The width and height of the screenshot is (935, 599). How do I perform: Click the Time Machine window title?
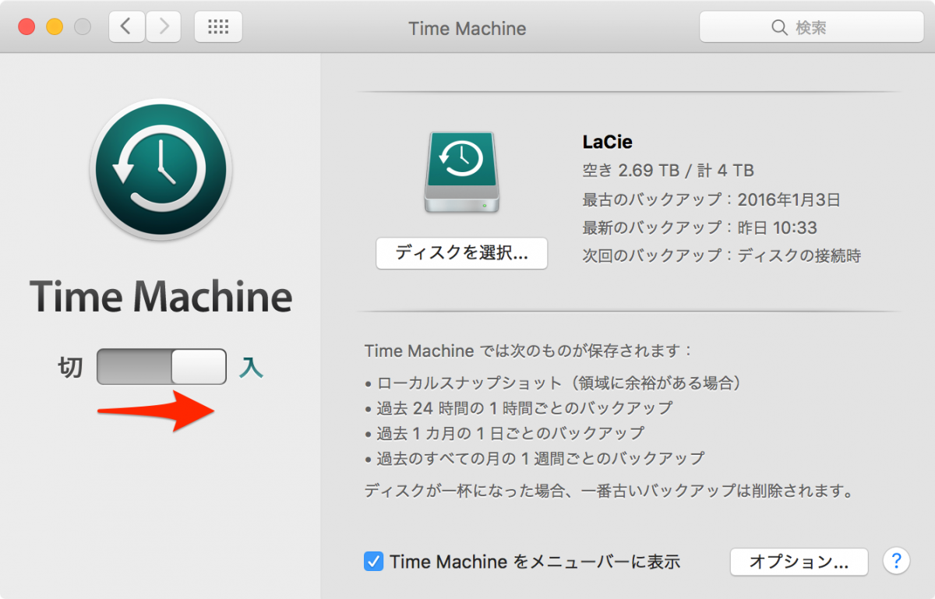(467, 28)
